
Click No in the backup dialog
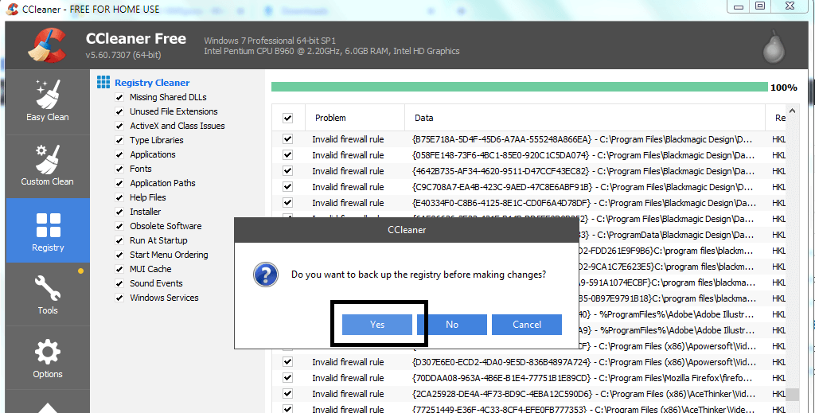[x=452, y=324]
